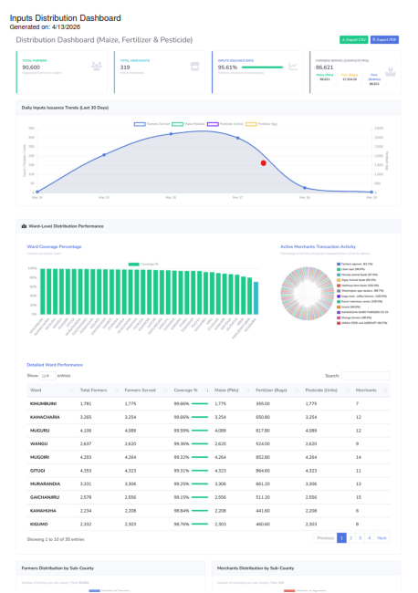Click the KAMACHARIA ward row name
Image resolution: width=418 pixels, height=593 pixels.
pyautogui.click(x=45, y=417)
